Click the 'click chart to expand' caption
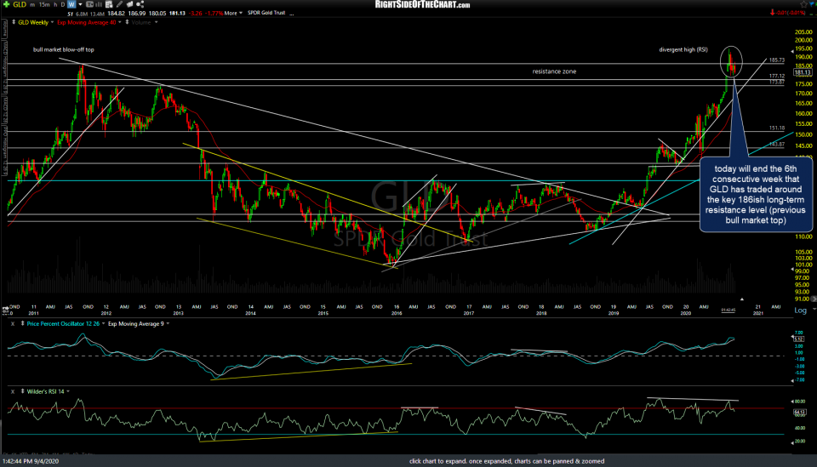 [506, 461]
